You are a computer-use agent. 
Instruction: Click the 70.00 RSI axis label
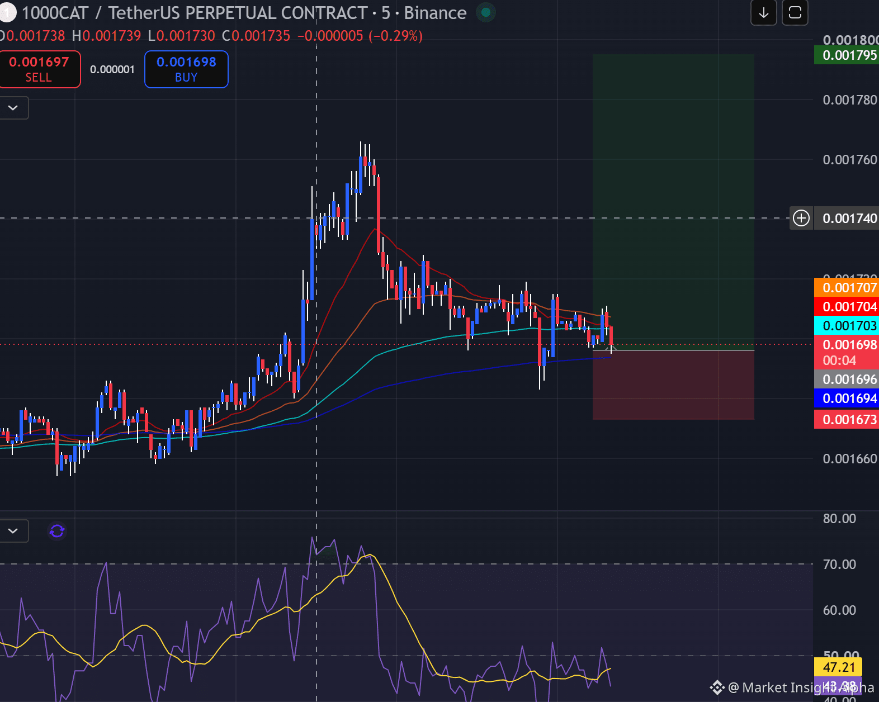[839, 565]
